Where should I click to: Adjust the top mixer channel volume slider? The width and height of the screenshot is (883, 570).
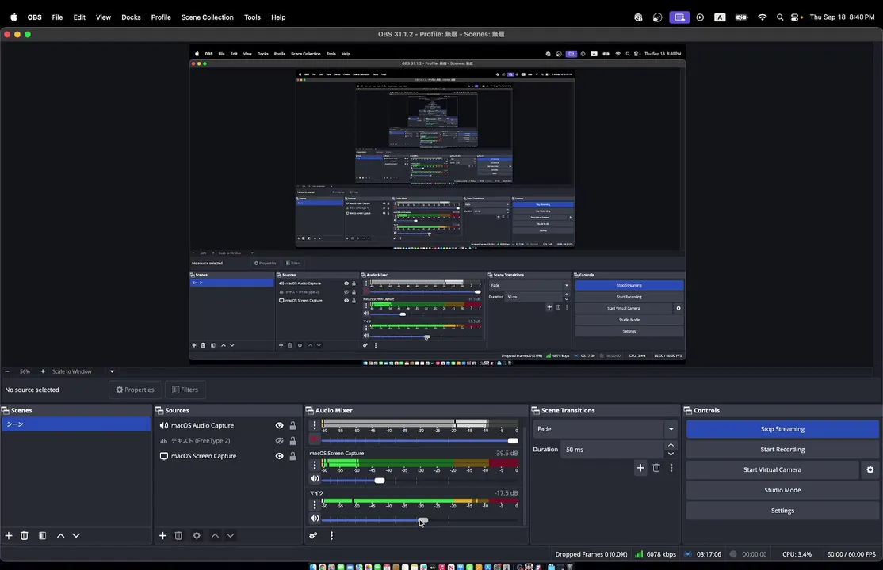[x=513, y=441]
